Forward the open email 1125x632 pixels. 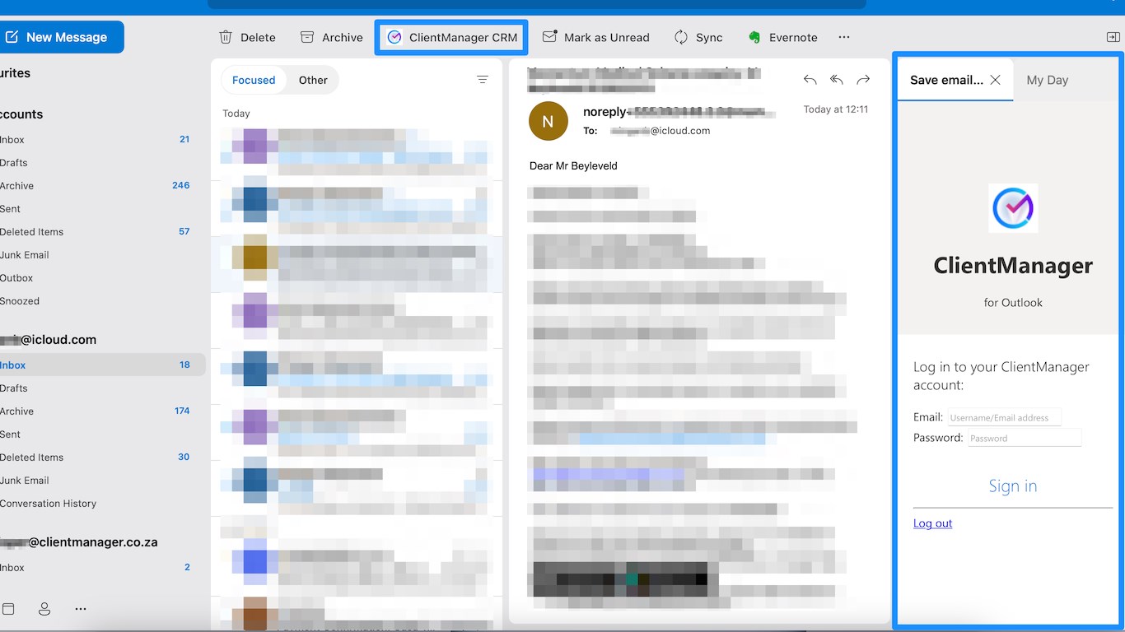[863, 80]
